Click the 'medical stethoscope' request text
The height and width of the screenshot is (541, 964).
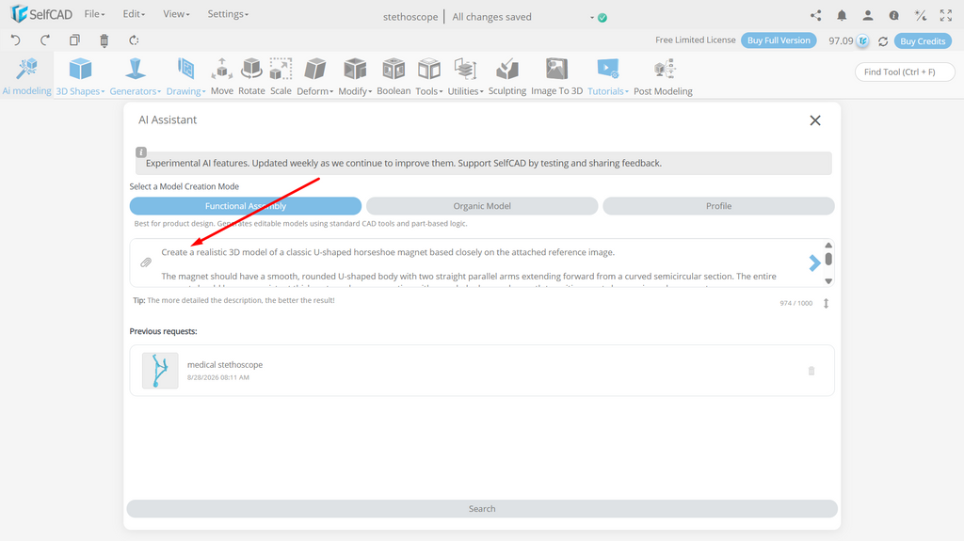tap(225, 364)
